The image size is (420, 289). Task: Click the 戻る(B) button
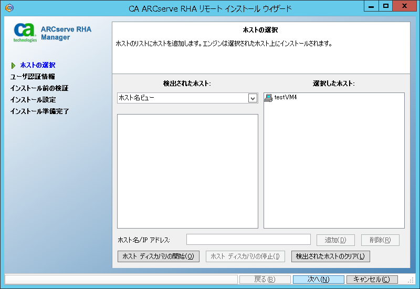point(265,280)
